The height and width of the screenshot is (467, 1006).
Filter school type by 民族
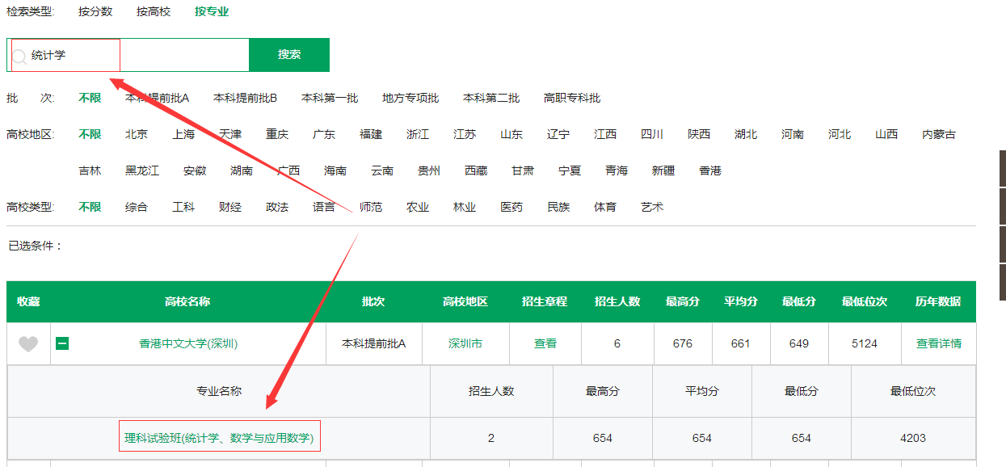558,207
